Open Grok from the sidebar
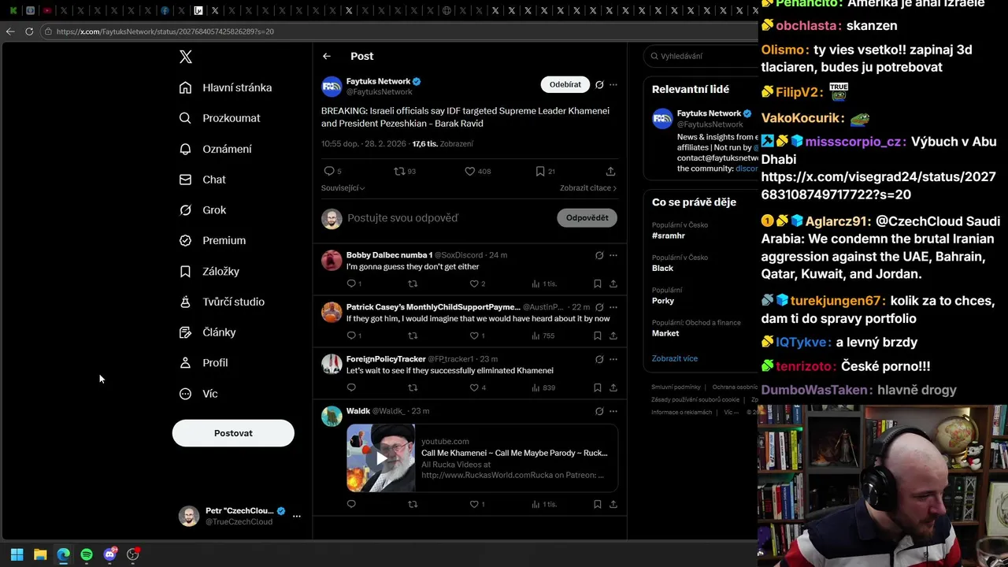Image resolution: width=1008 pixels, height=567 pixels. pos(202,210)
